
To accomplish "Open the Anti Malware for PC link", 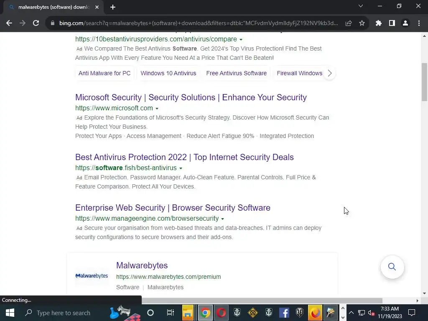I will point(104,73).
